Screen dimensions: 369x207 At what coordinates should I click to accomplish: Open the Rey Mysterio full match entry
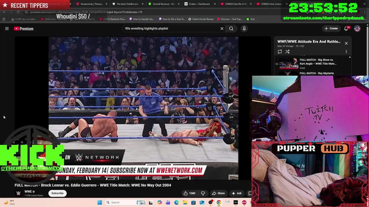(x=317, y=73)
